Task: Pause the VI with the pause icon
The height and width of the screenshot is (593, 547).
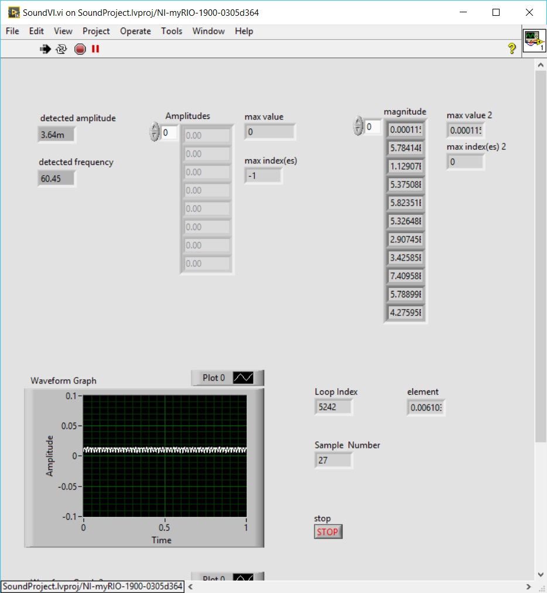Action: coord(95,49)
